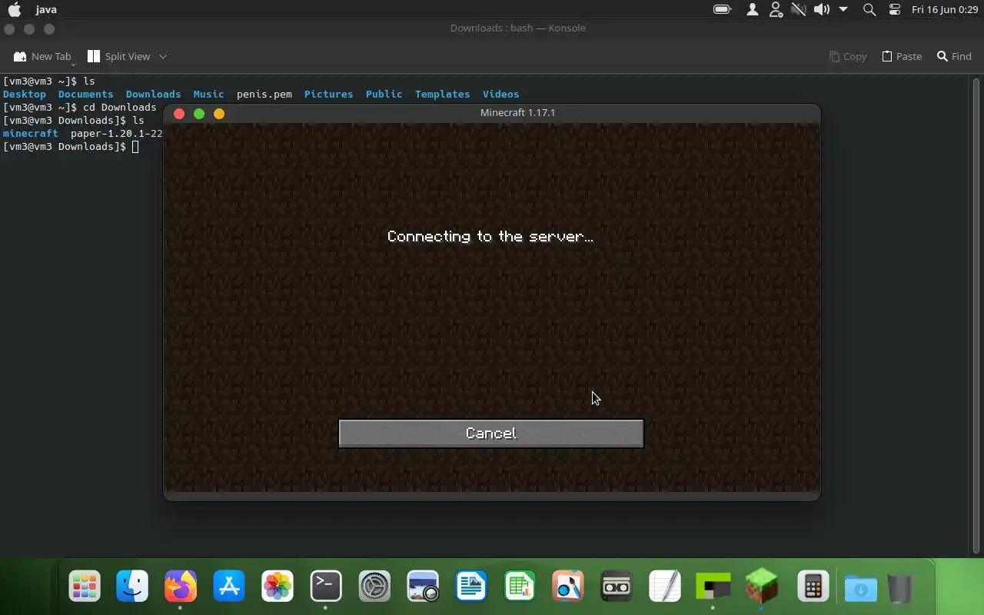The width and height of the screenshot is (984, 615).
Task: Open Finder from the dock
Action: pos(132,587)
